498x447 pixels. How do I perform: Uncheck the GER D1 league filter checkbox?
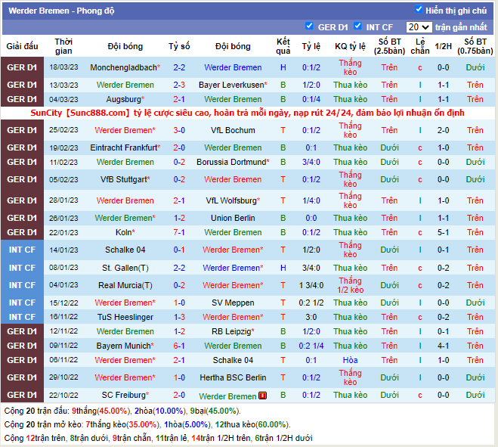(x=309, y=26)
